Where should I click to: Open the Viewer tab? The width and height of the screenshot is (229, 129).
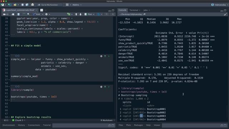[157, 125]
